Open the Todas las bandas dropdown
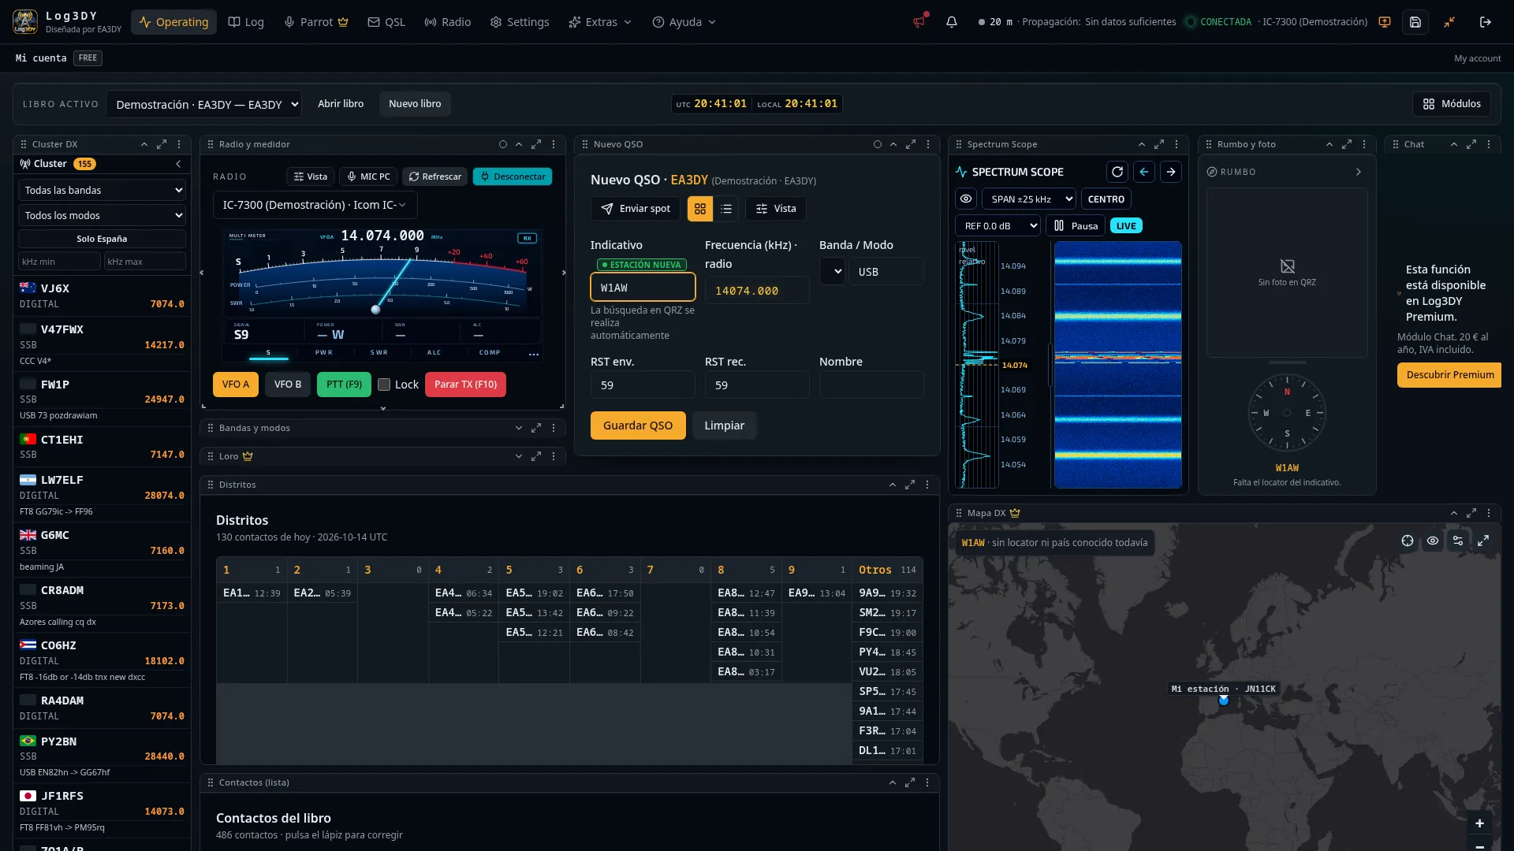The height and width of the screenshot is (851, 1514). pos(102,190)
